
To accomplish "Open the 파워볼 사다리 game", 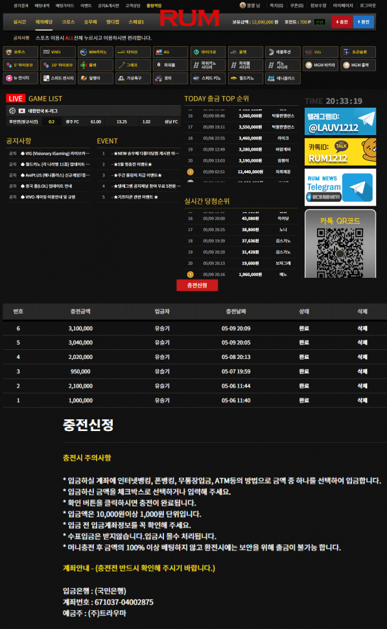I will point(246,65).
